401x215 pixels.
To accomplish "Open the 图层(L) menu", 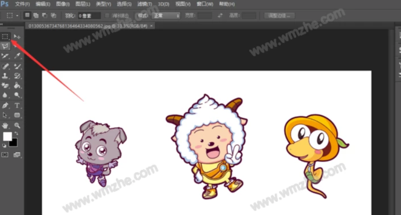I will (83, 4).
